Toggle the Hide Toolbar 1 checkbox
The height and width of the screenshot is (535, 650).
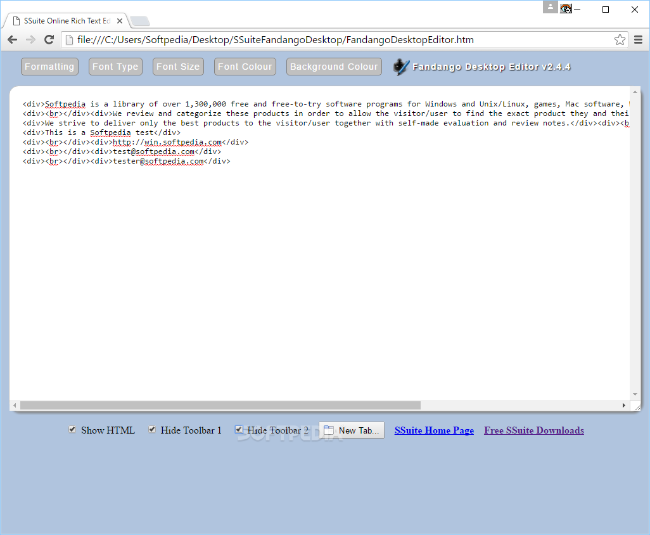[152, 430]
